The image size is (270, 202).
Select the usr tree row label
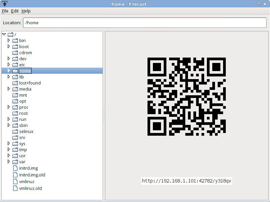[x=22, y=156]
